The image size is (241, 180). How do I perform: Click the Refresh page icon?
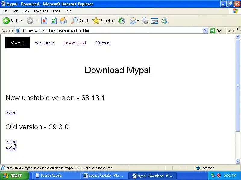pos(54,21)
